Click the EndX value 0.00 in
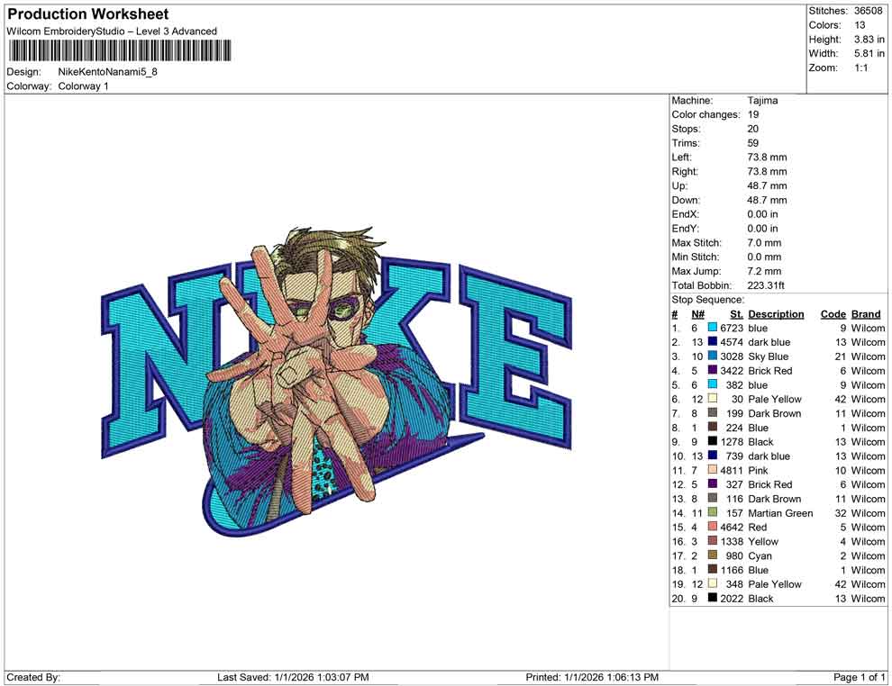 762,214
